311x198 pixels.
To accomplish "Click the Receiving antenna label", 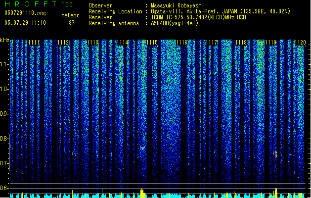I will pos(114,23).
